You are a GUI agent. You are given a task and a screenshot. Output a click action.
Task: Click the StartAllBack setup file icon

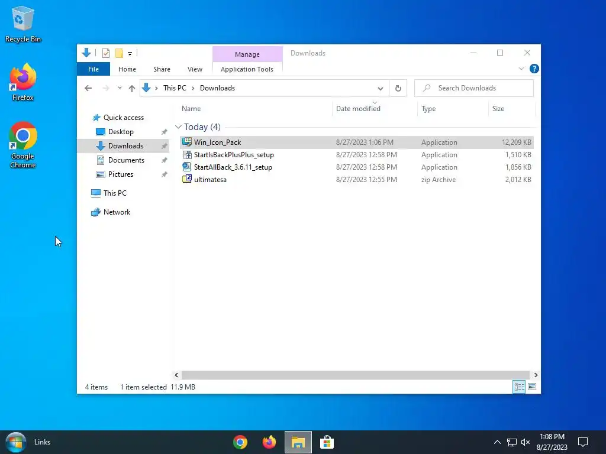point(186,167)
